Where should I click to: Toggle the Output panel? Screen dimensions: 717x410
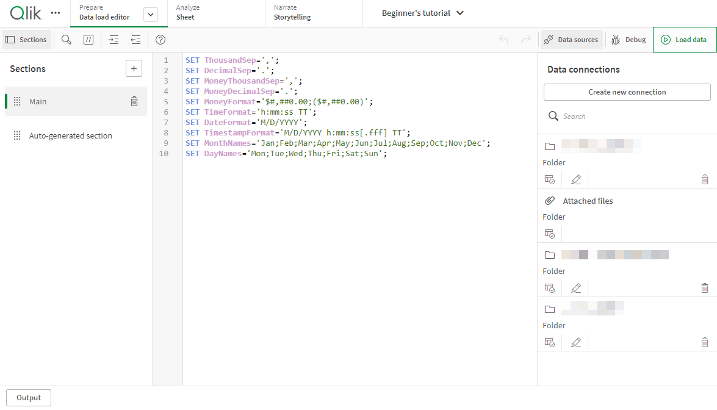click(28, 397)
